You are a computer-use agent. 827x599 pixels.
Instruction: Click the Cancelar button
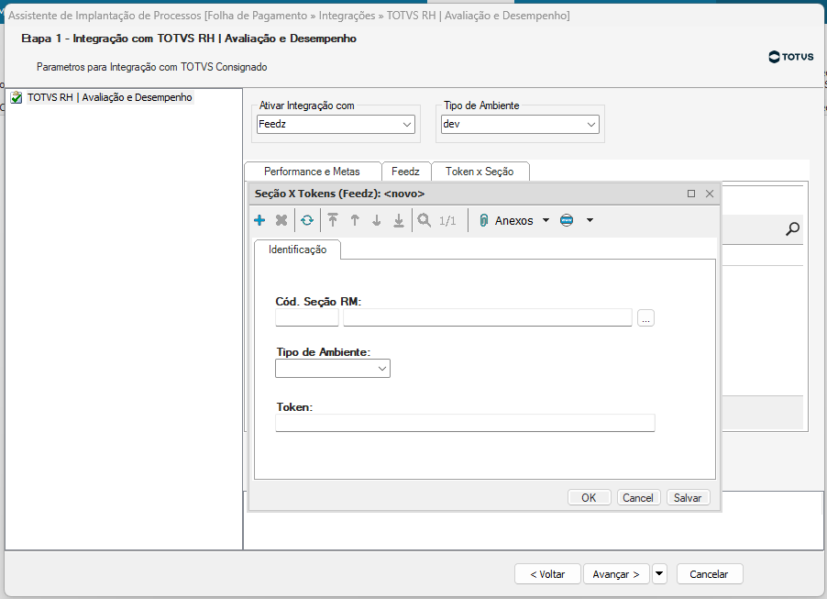coord(710,574)
